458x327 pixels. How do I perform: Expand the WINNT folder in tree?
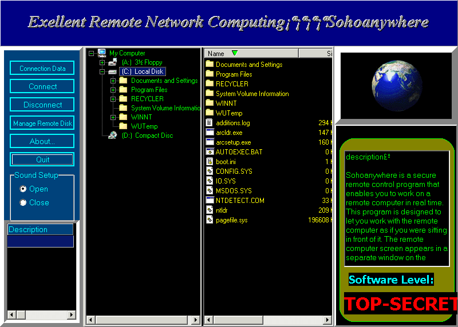coord(113,117)
